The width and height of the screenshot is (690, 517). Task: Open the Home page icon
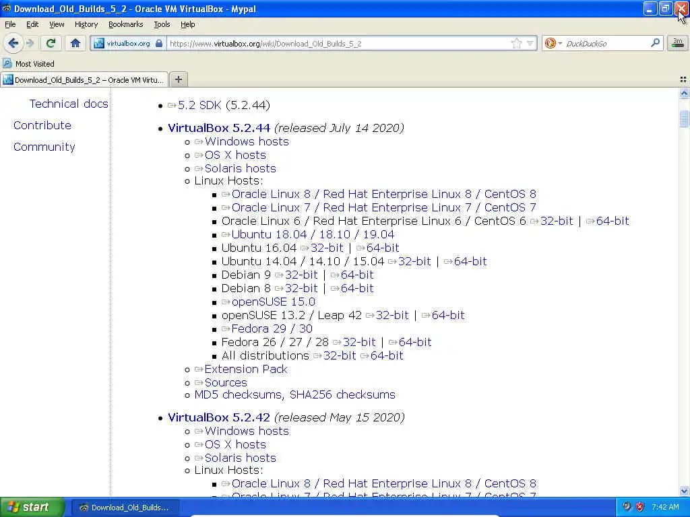click(75, 43)
